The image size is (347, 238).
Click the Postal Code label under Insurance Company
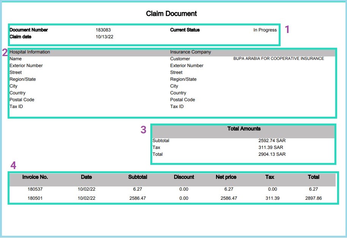pos(183,100)
